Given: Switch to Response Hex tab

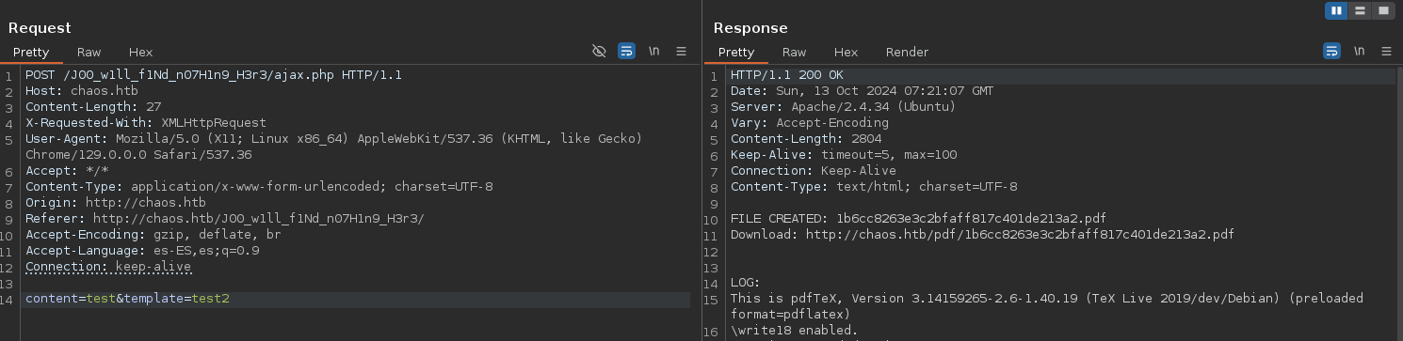Looking at the screenshot, I should tap(846, 52).
